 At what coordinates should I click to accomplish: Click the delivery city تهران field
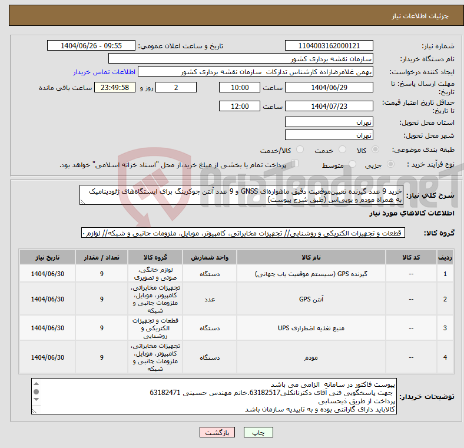pyautogui.click(x=329, y=135)
